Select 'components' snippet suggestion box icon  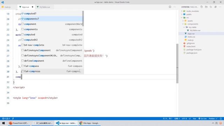coord(22,29)
